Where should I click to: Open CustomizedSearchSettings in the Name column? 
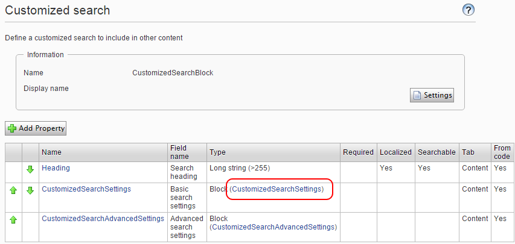(x=86, y=189)
